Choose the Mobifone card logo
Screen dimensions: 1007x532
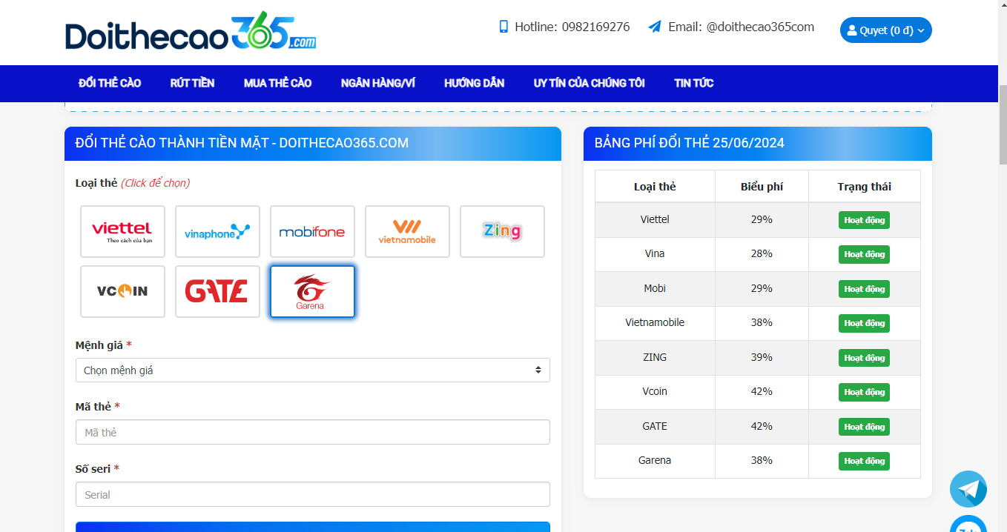point(312,231)
